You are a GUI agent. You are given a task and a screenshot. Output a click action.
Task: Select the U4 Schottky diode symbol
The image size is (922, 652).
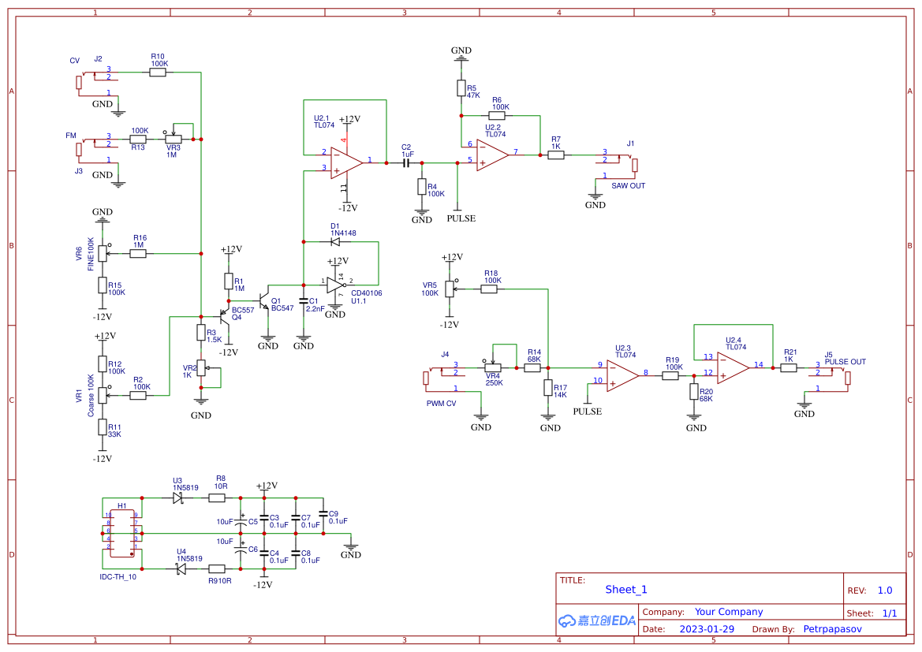click(x=181, y=568)
